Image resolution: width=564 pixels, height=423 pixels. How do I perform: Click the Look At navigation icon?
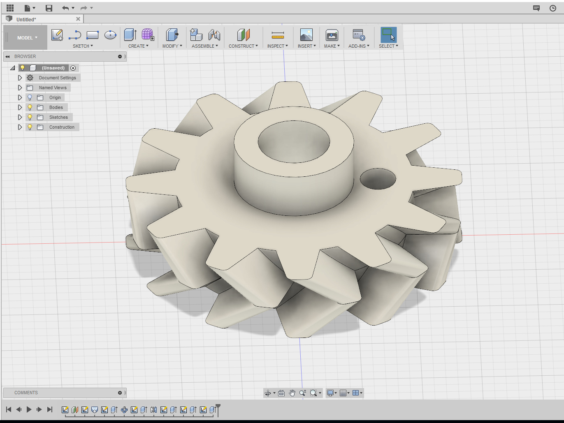point(281,393)
